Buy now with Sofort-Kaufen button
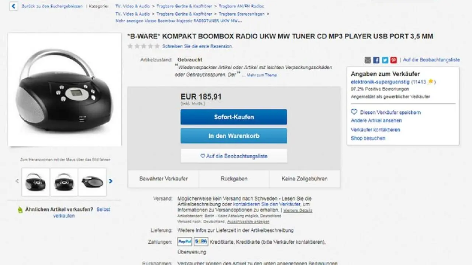The height and width of the screenshot is (265, 472). point(234,117)
